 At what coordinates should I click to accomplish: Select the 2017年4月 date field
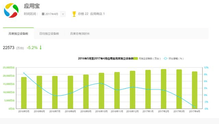pos(53,14)
